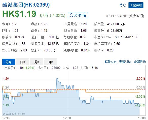Click the XUEQIU.COM watermark on the chart
This screenshot has height=120, width=148.
(x=14, y=114)
